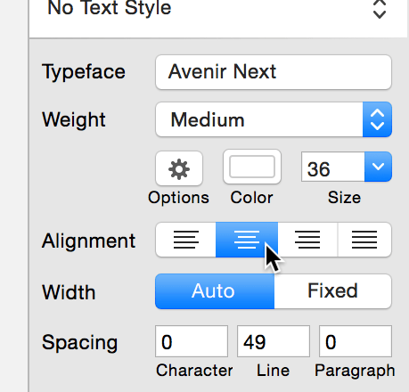Screen dimensions: 409x392
Task: Open the text Color swatch
Action: click(252, 167)
